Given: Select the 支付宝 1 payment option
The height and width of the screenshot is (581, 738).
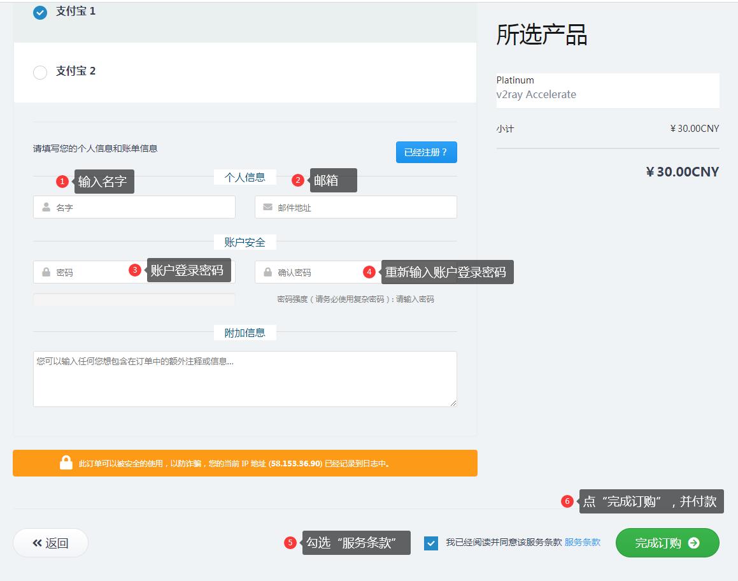Looking at the screenshot, I should pyautogui.click(x=40, y=12).
